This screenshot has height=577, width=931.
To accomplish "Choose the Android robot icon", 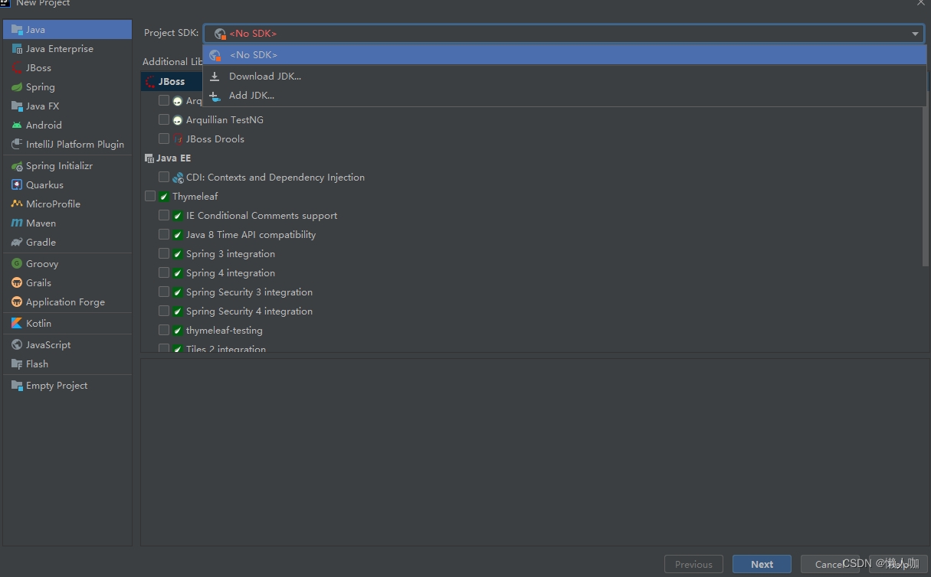I will [17, 126].
